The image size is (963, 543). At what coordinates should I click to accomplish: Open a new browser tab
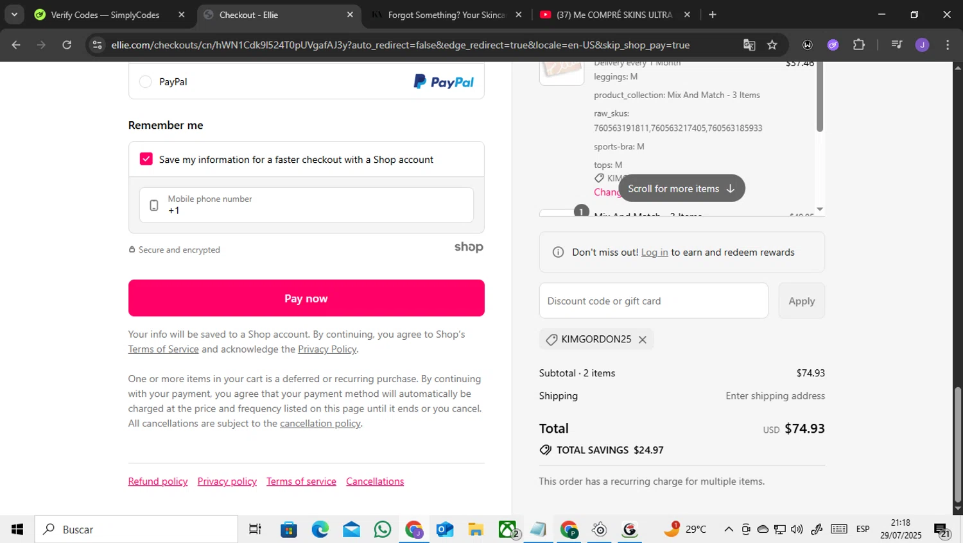[x=713, y=15]
